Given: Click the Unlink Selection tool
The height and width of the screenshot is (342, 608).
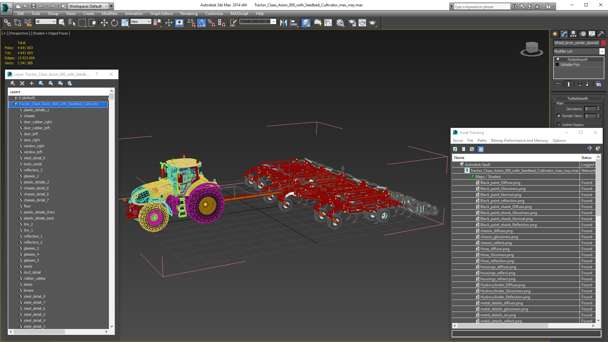Looking at the screenshot, I should pos(17,22).
